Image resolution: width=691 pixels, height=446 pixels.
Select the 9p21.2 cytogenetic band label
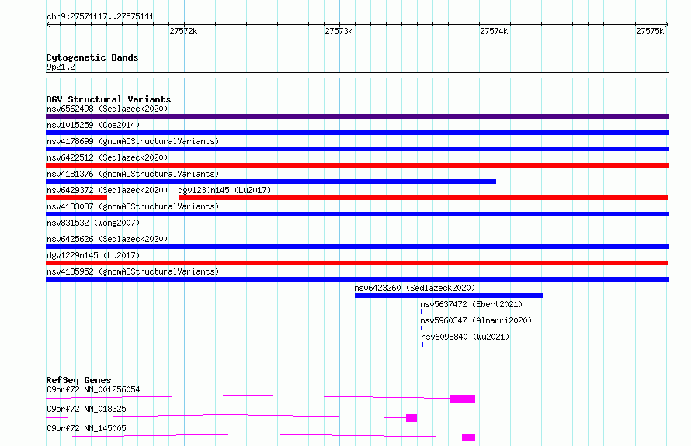click(x=61, y=67)
